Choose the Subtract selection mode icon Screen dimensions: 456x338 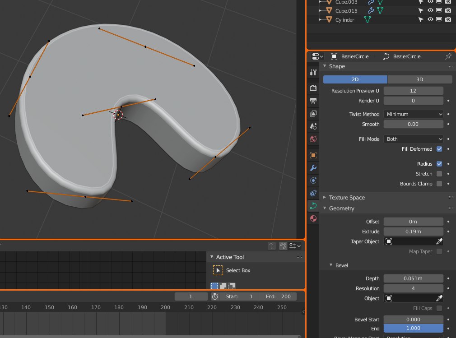coord(232,286)
